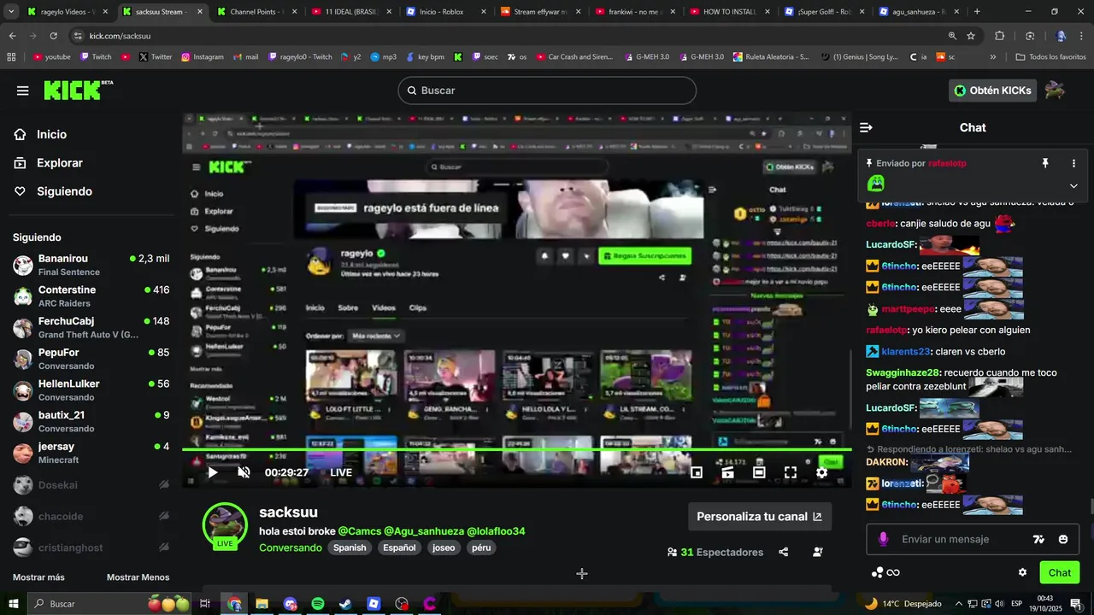
Task: Open the channel points infinity balance
Action: pos(885,572)
